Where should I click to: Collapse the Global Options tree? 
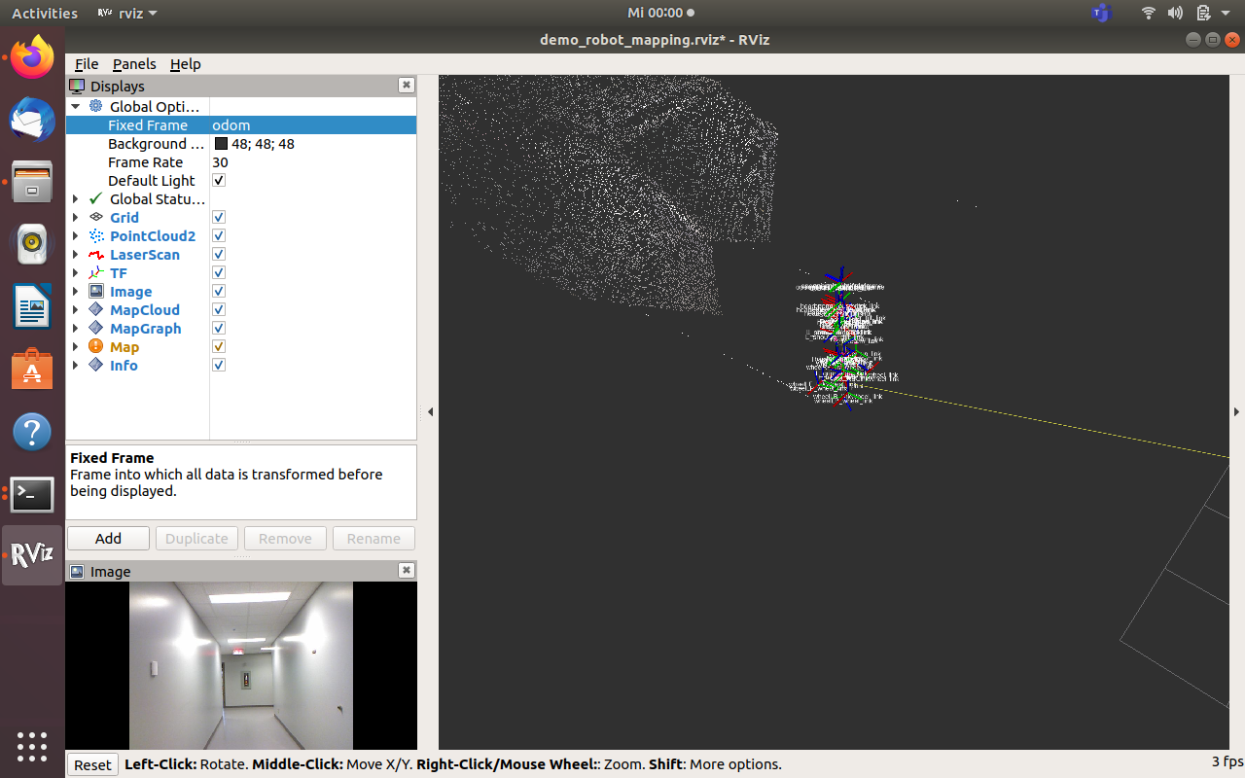(76, 107)
